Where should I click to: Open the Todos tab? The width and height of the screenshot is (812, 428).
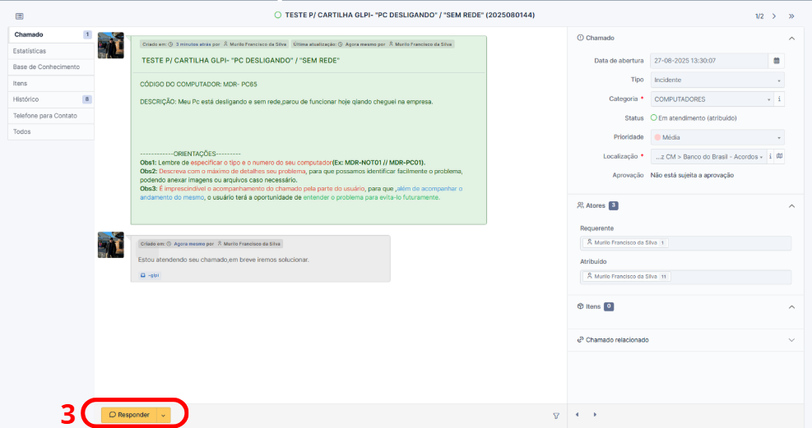click(51, 131)
